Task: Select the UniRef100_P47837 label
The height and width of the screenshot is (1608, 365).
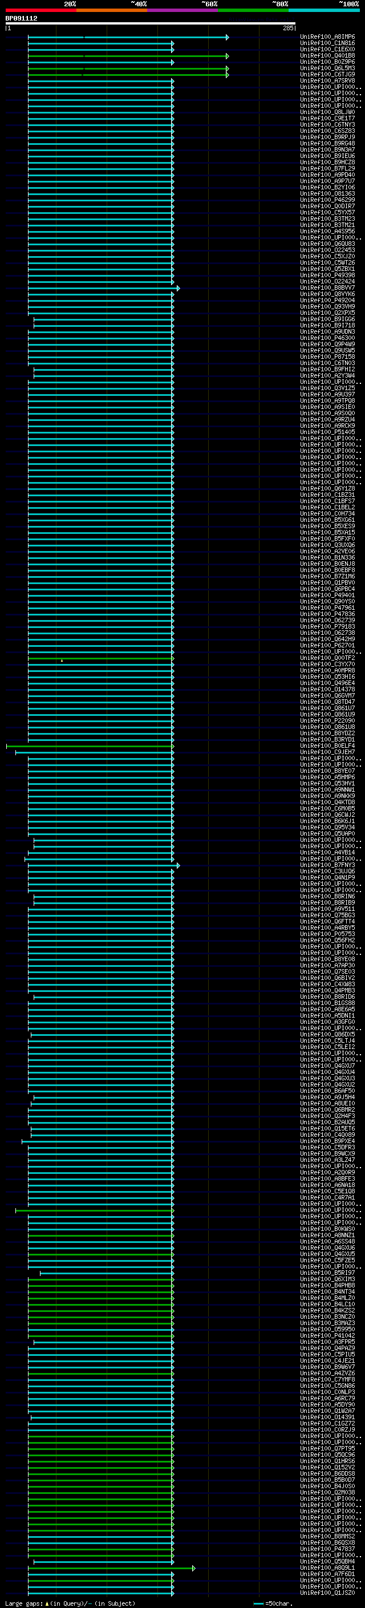Action: (327, 1549)
